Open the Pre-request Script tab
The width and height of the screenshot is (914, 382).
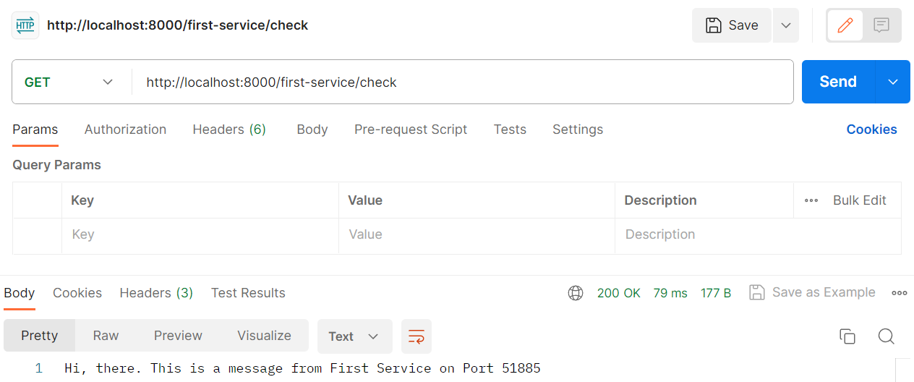[411, 130]
